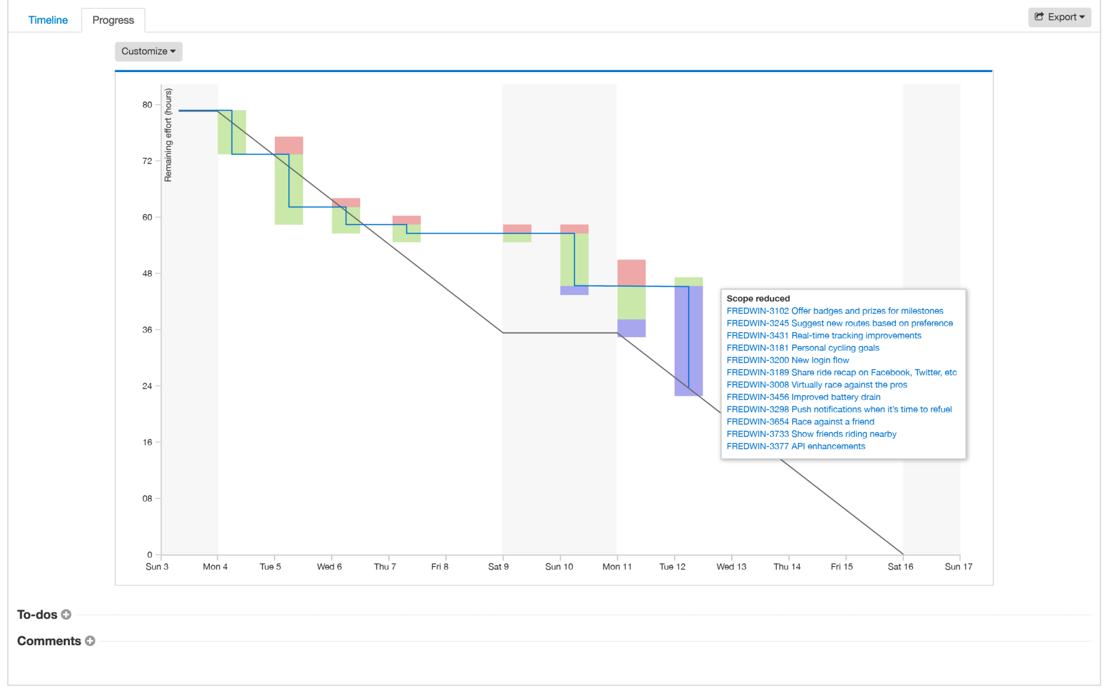This screenshot has width=1108, height=694.
Task: Select the green progress bar on Sun 10
Action: click(574, 259)
